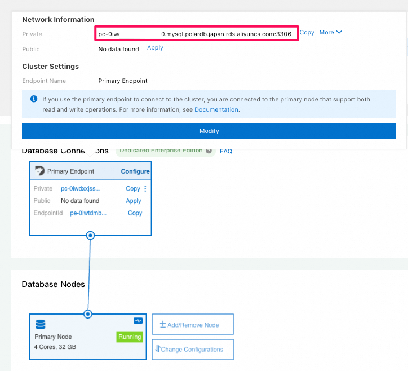Click the green Running status badge

(x=130, y=337)
